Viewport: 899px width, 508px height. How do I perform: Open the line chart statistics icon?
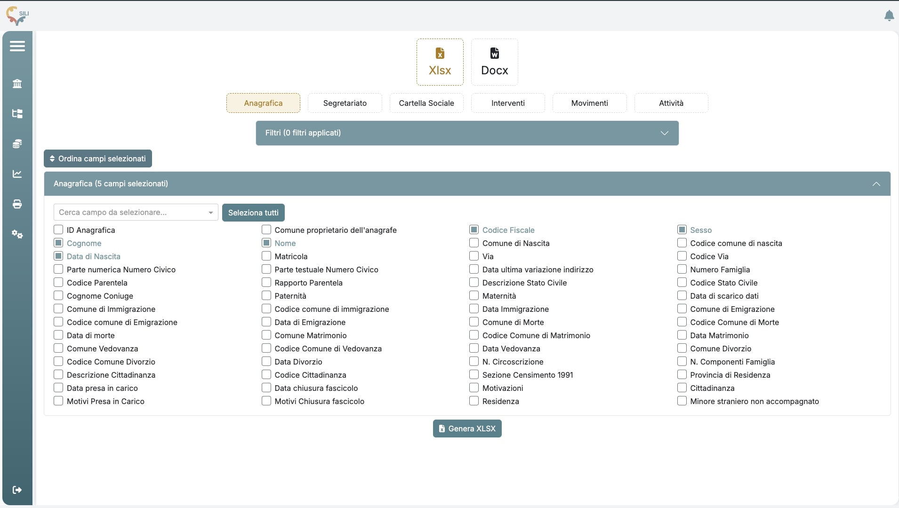[17, 174]
